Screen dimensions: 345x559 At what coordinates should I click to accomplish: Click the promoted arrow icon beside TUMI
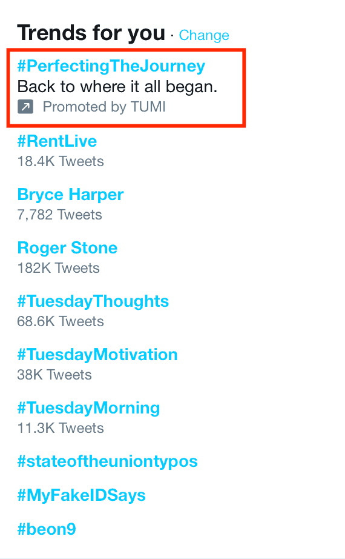coord(25,107)
